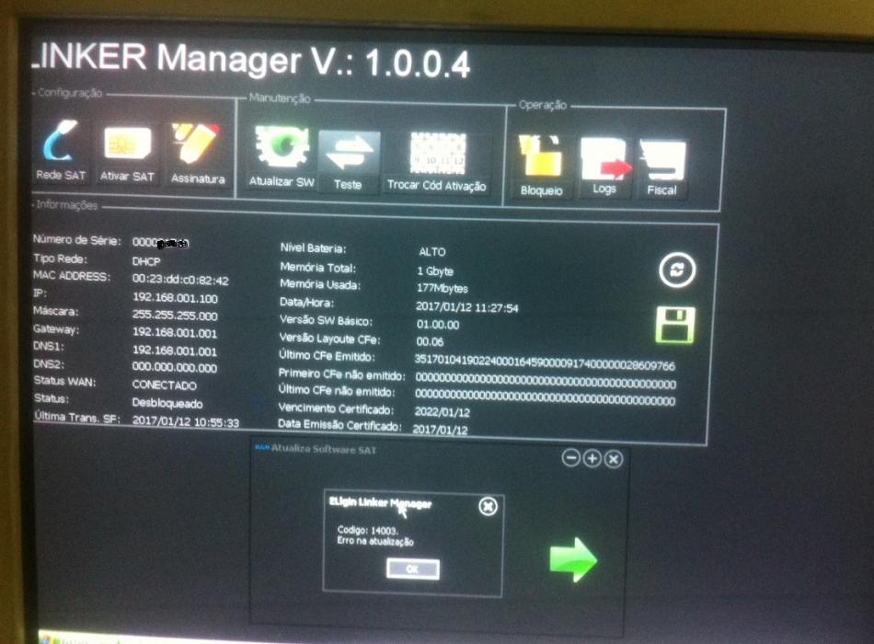Save information with green floppy disk icon
874x644 pixels.
[x=675, y=325]
